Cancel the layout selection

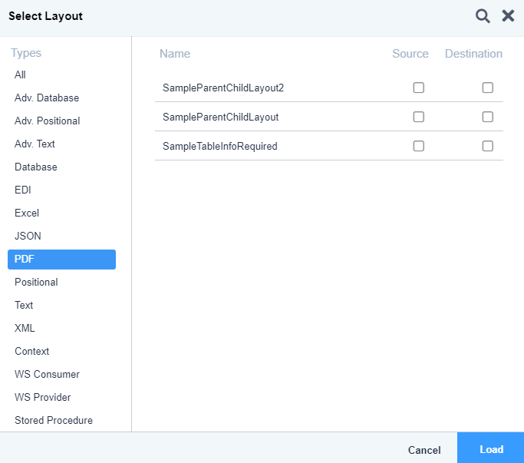click(424, 450)
